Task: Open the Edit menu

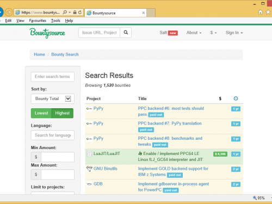Action: (x=8, y=21)
